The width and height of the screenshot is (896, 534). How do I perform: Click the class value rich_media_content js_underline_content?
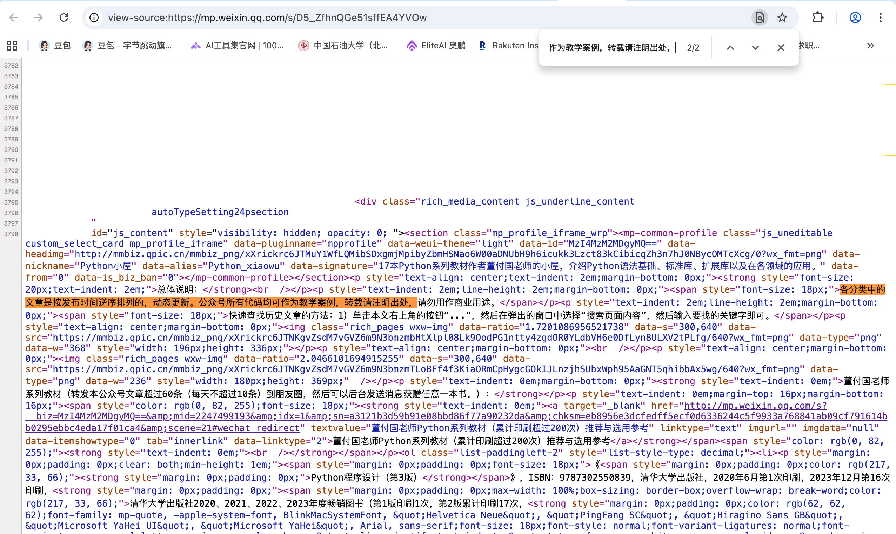(x=528, y=201)
